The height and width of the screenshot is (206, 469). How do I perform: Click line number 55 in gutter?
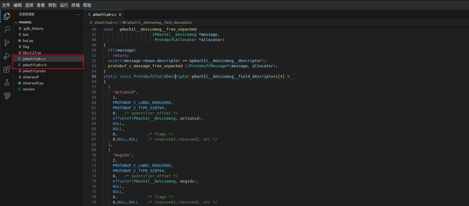(x=94, y=76)
